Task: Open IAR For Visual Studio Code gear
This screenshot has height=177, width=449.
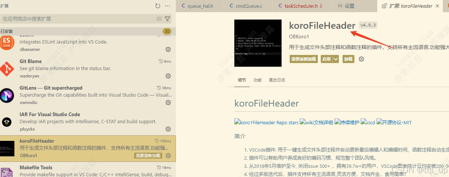Action: click(168, 129)
